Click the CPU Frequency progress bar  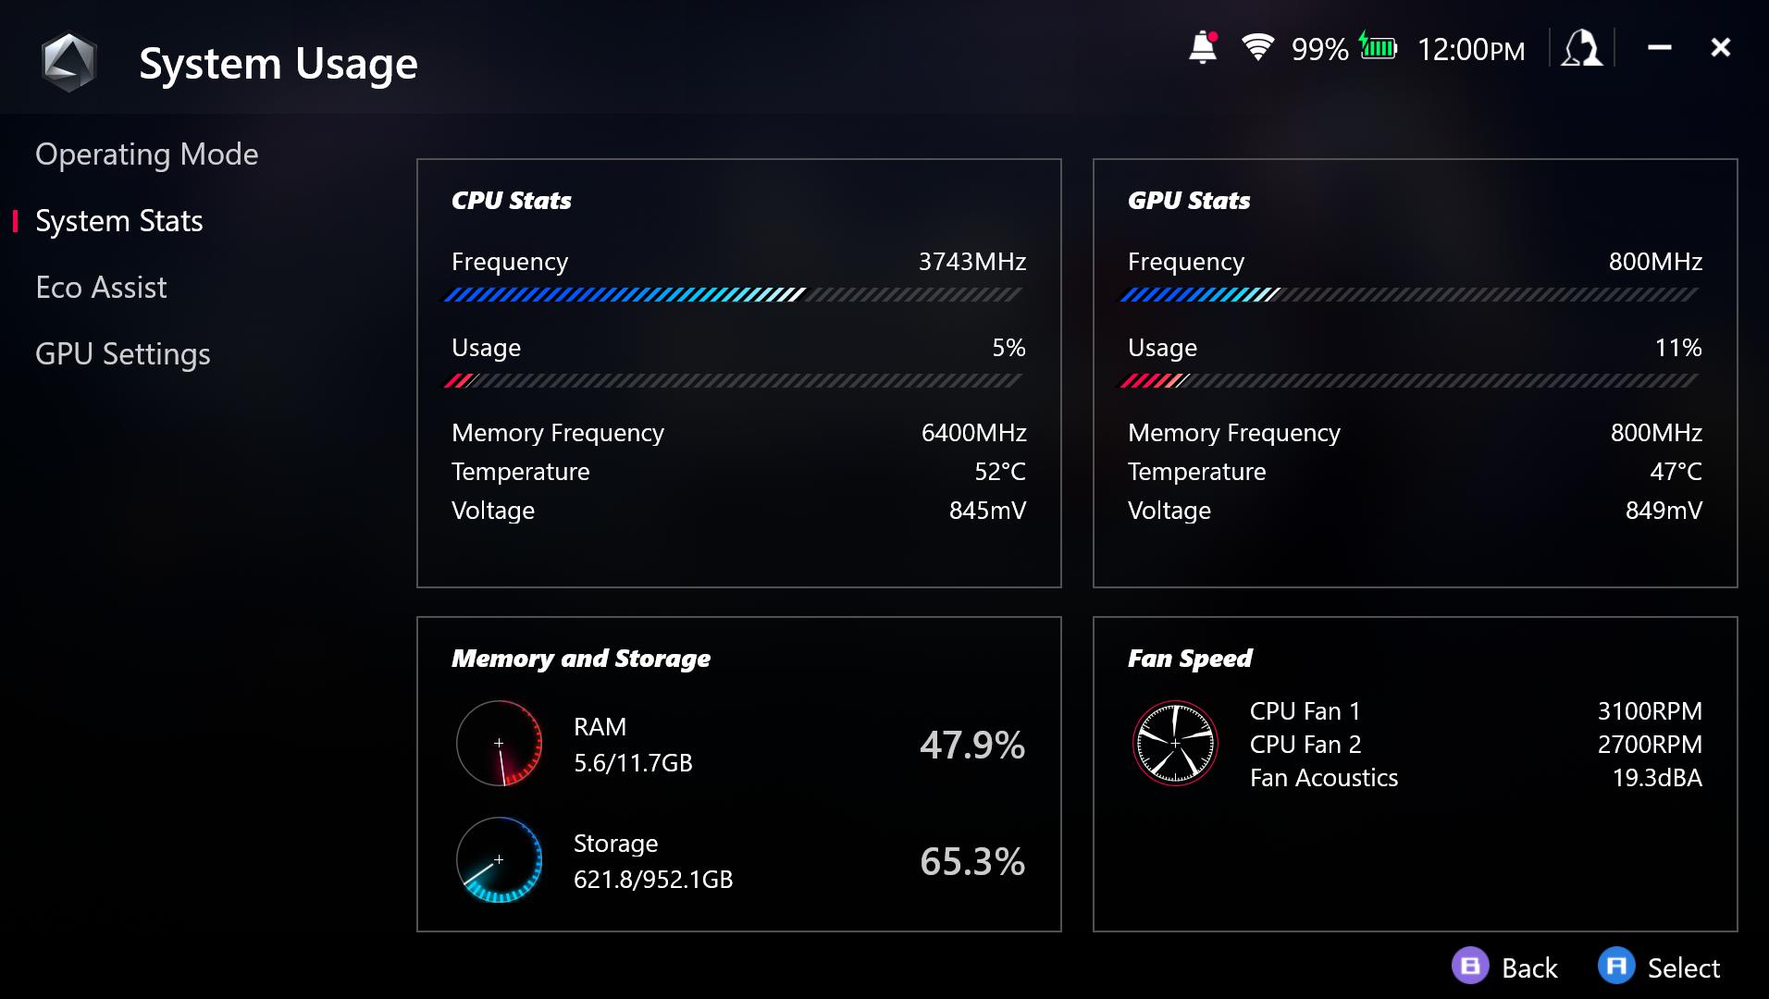(733, 295)
